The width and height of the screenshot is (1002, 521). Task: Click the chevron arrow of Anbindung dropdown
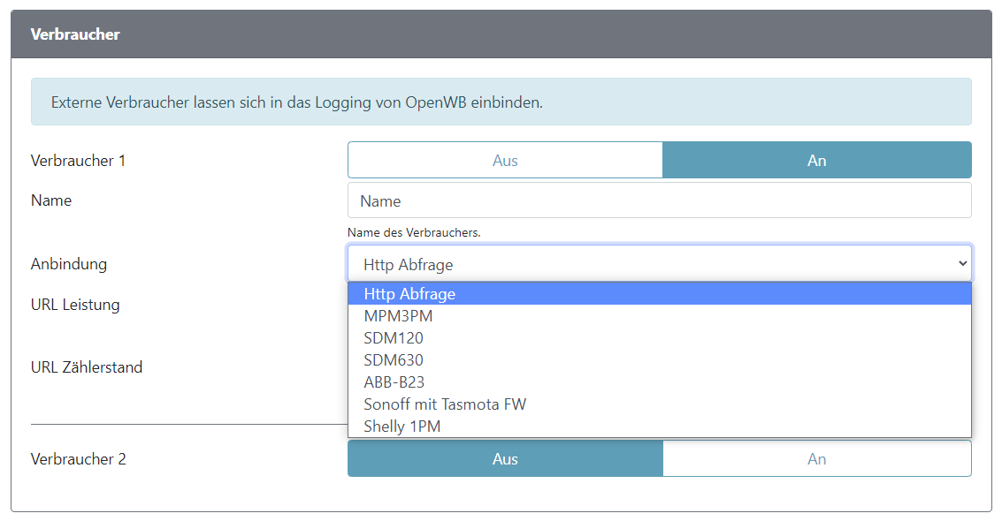[x=962, y=264]
